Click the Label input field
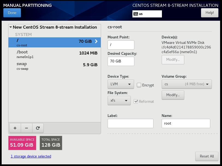Screen dimensions: 222x166 click(131, 123)
